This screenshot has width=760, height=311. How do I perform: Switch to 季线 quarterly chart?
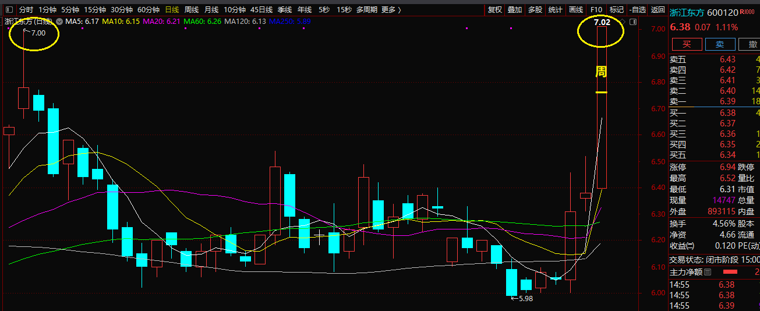click(x=285, y=10)
